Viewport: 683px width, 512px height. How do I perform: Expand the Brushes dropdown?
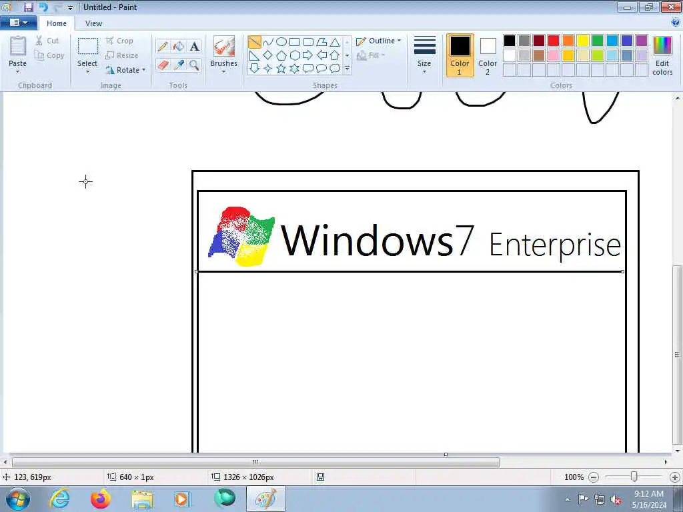(223, 72)
